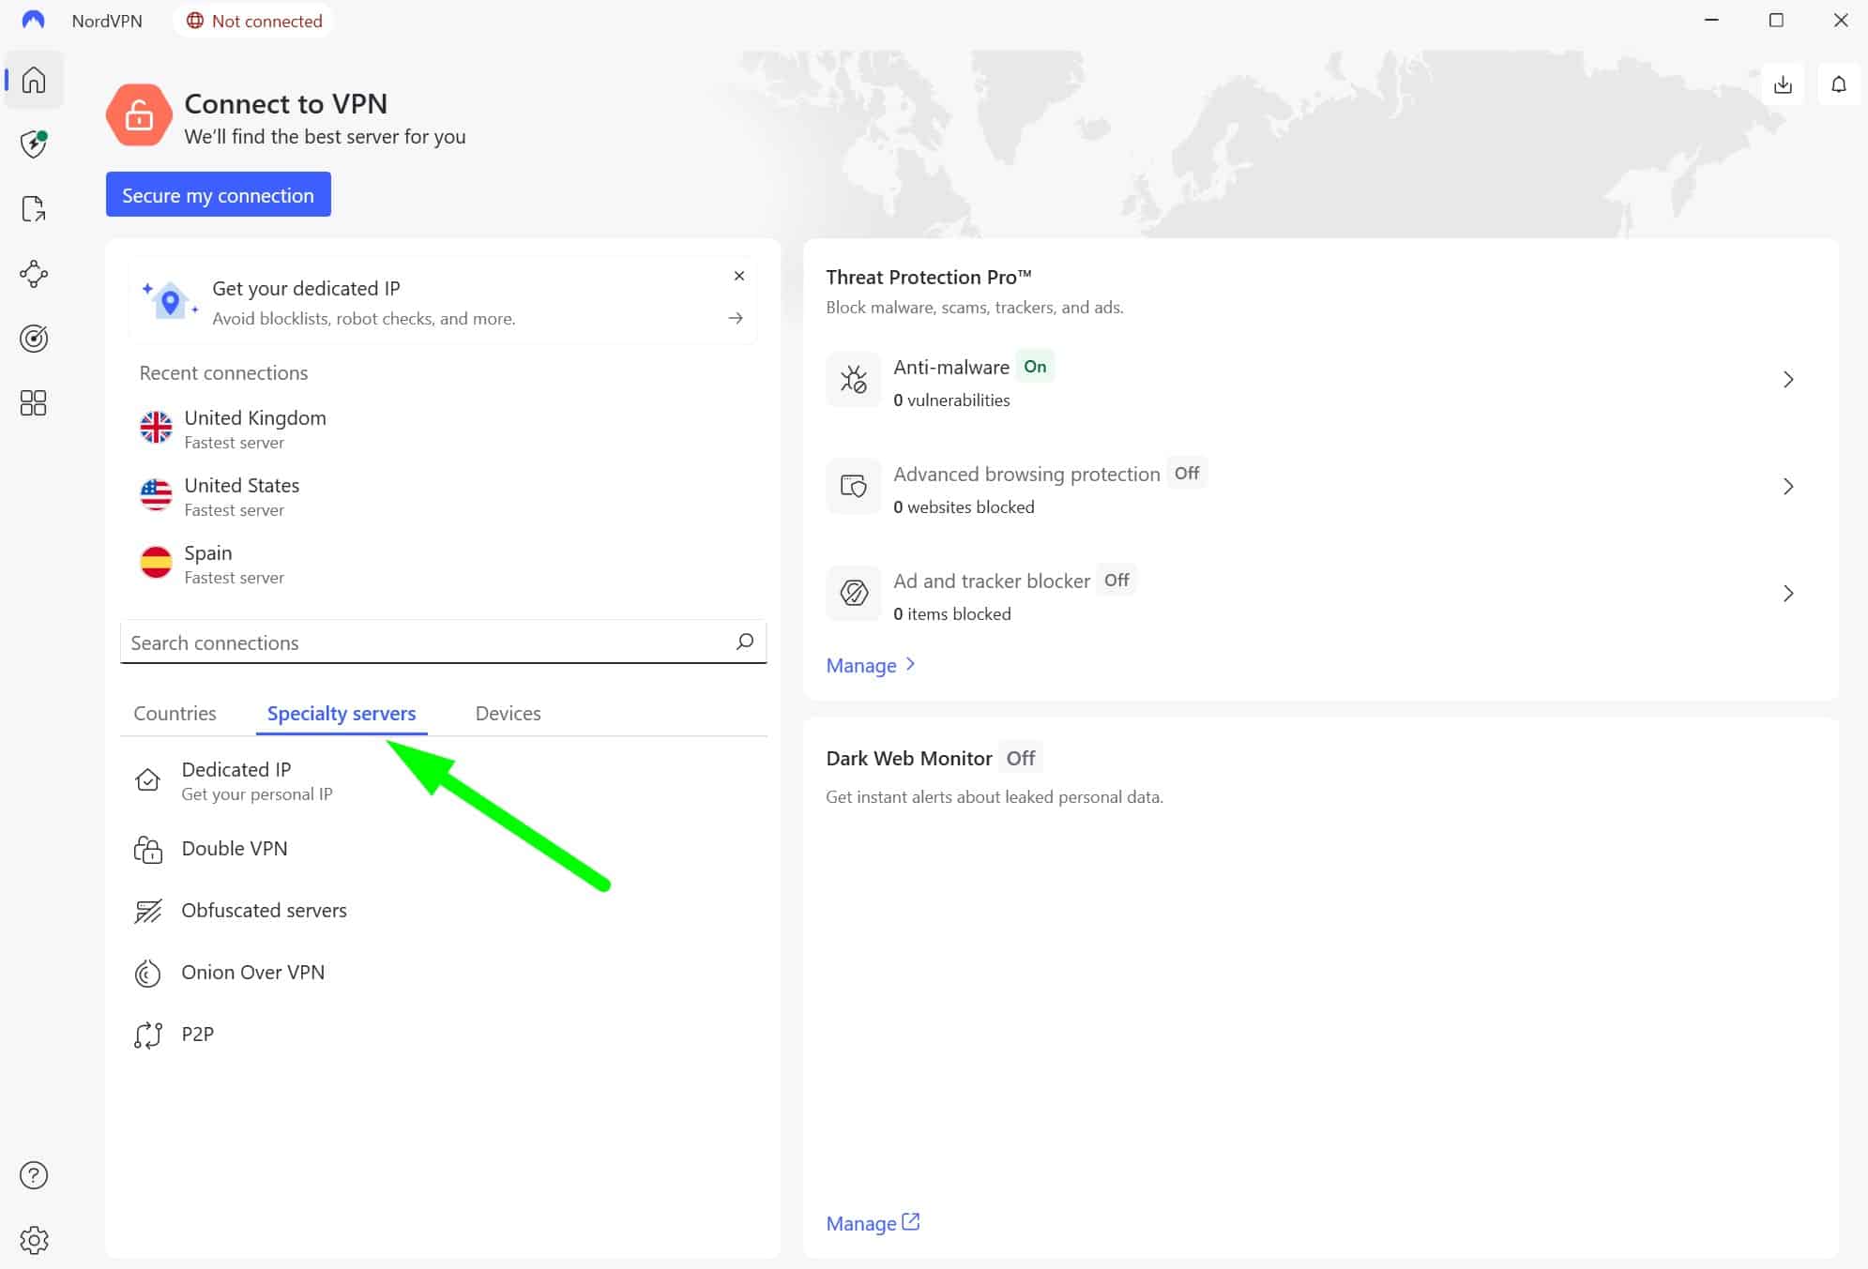This screenshot has width=1868, height=1269.
Task: Click the Threat Protection Pro heading
Action: tap(929, 277)
